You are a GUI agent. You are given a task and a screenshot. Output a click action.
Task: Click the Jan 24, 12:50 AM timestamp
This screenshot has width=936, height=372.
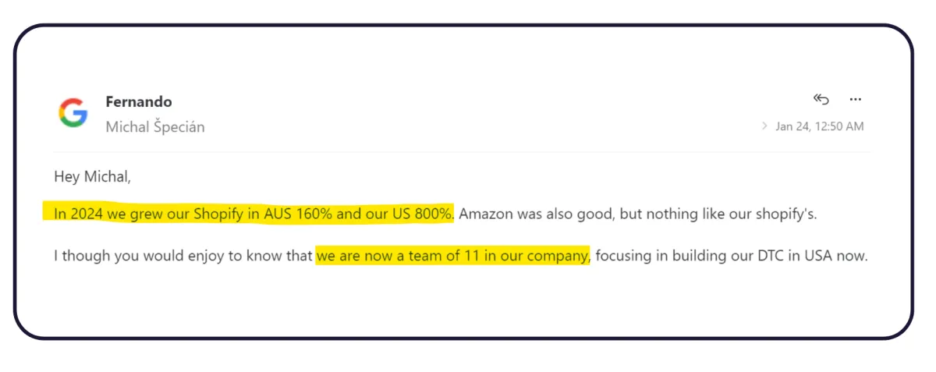[820, 126]
